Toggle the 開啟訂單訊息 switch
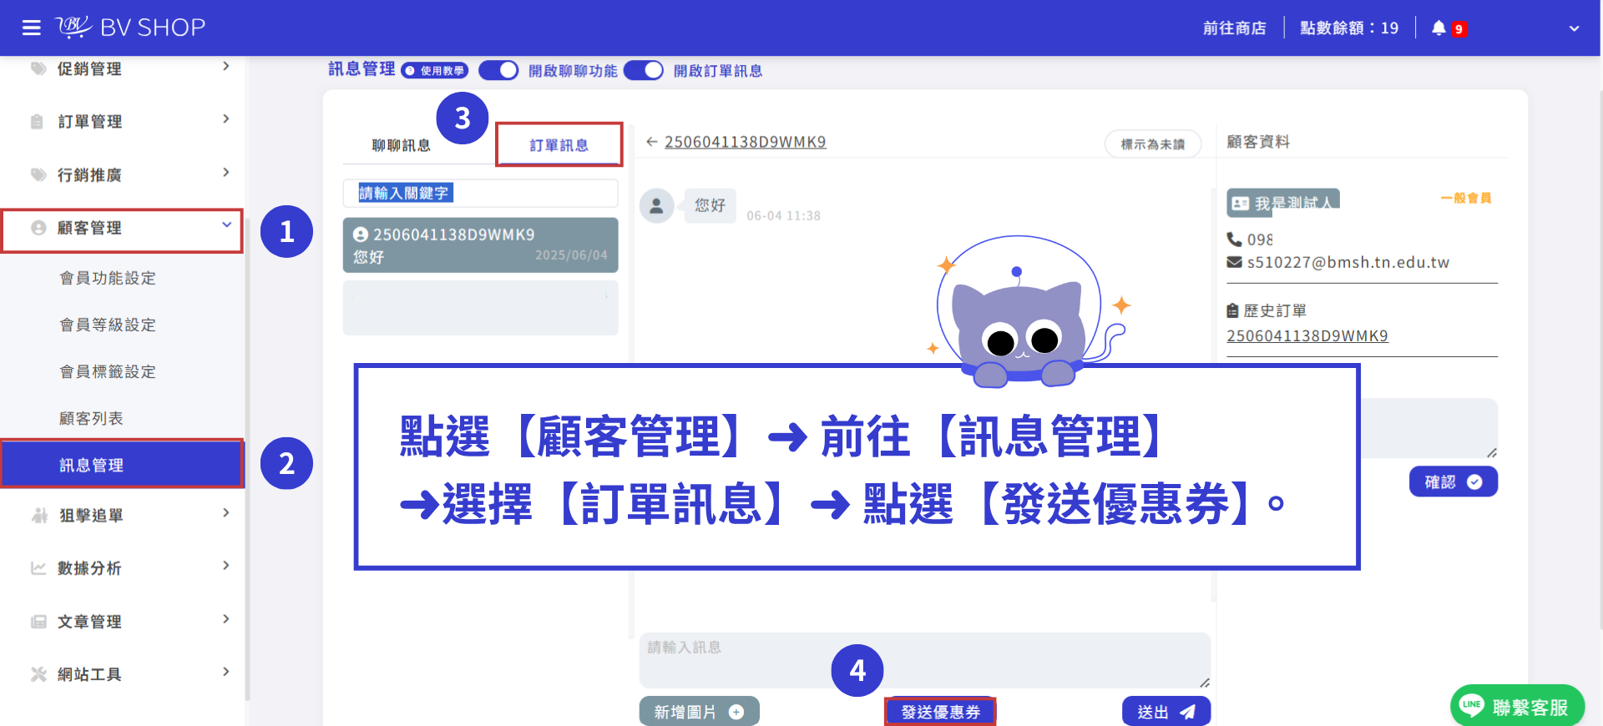Viewport: 1603px width, 726px height. (644, 70)
